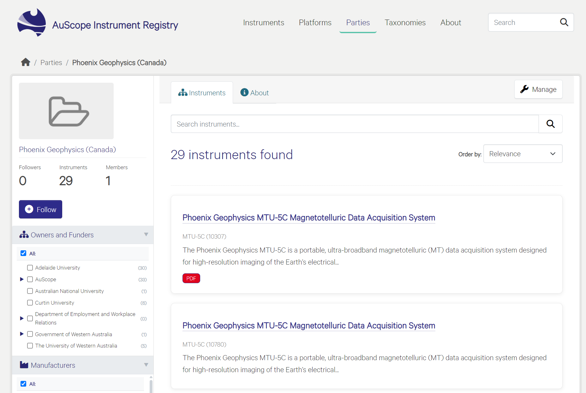
Task: Click the Parties breadcrumb link
Action: (x=51, y=63)
